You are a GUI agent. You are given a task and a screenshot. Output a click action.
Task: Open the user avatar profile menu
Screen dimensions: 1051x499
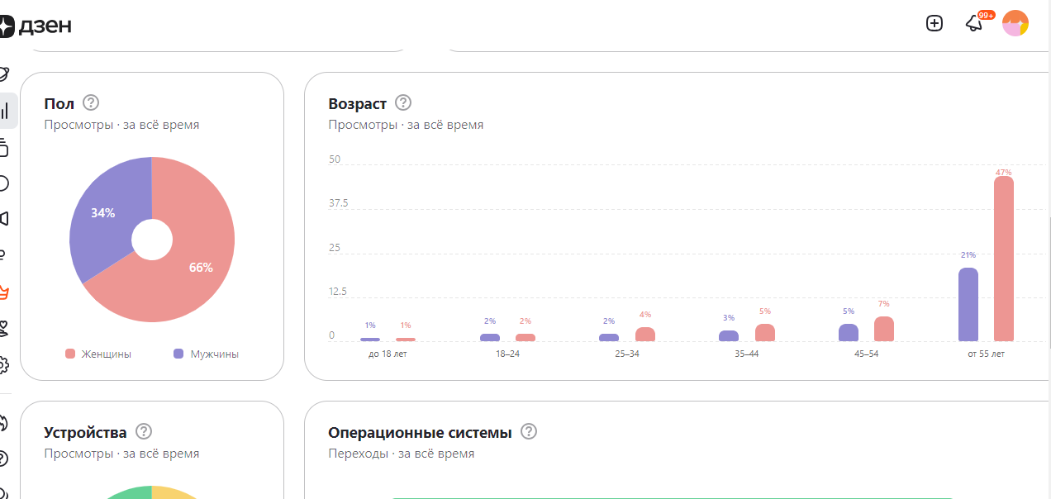1015,23
